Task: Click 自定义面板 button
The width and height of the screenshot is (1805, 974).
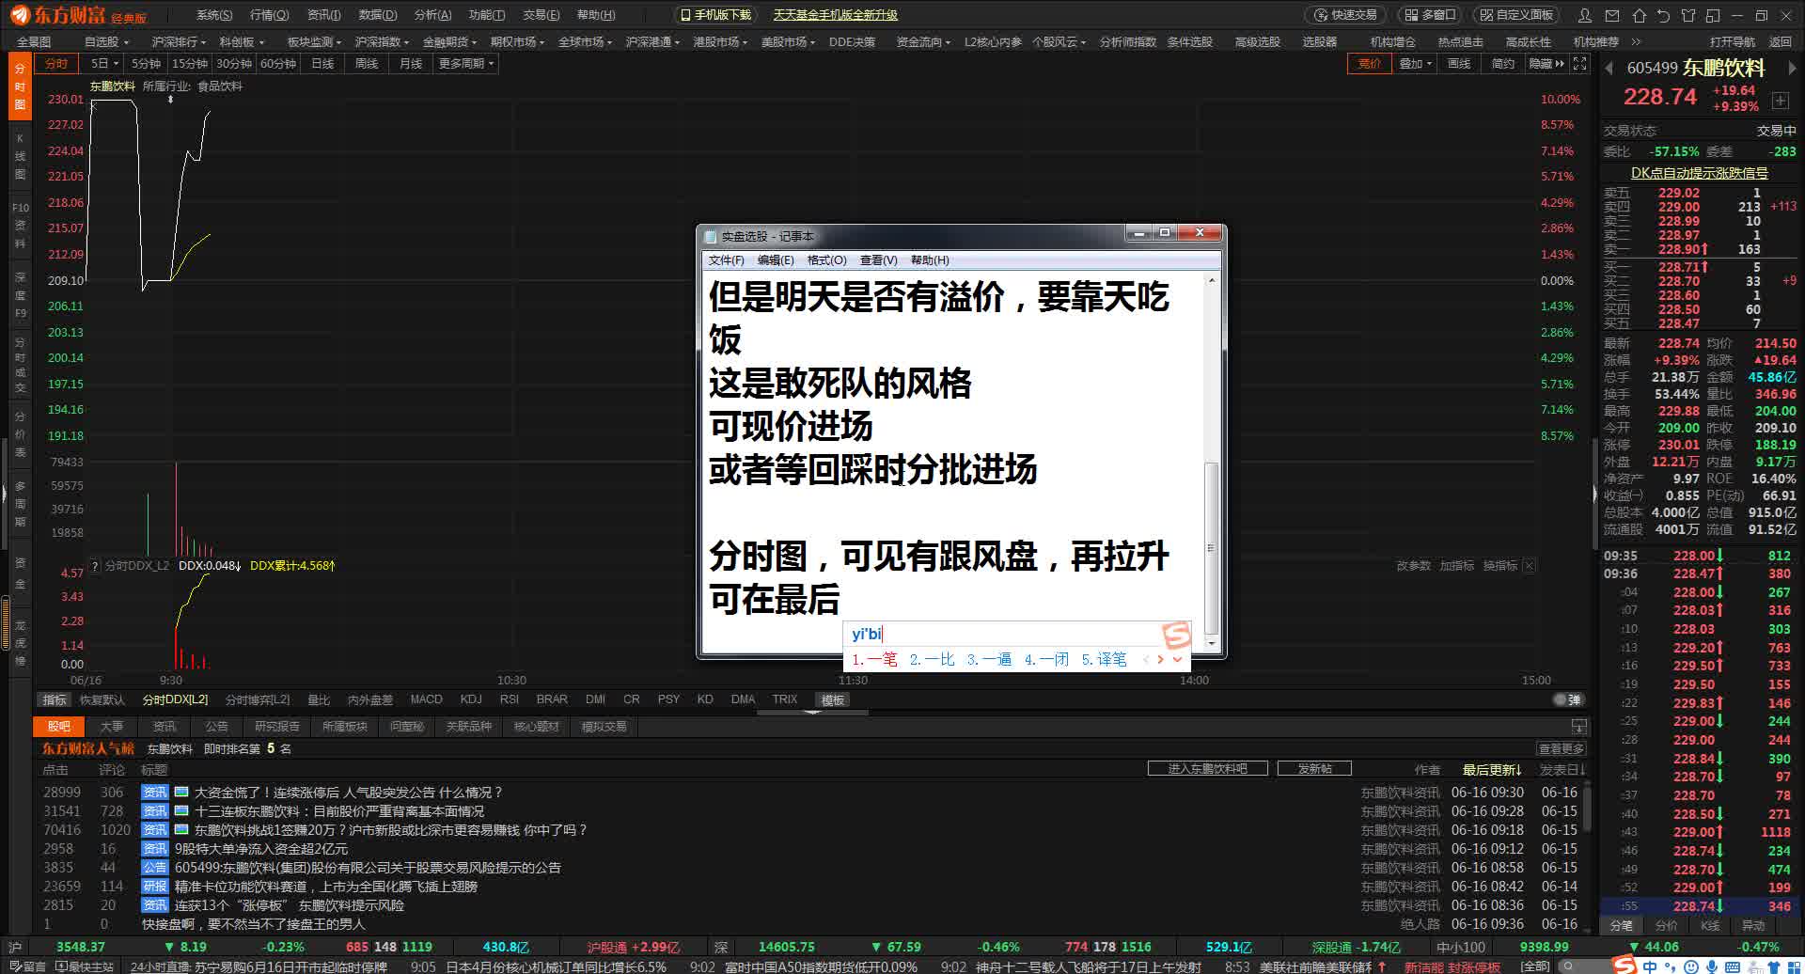Action: tap(1516, 15)
